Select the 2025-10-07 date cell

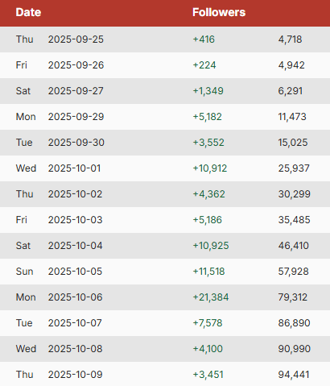75,323
